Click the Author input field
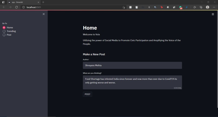 132,65
